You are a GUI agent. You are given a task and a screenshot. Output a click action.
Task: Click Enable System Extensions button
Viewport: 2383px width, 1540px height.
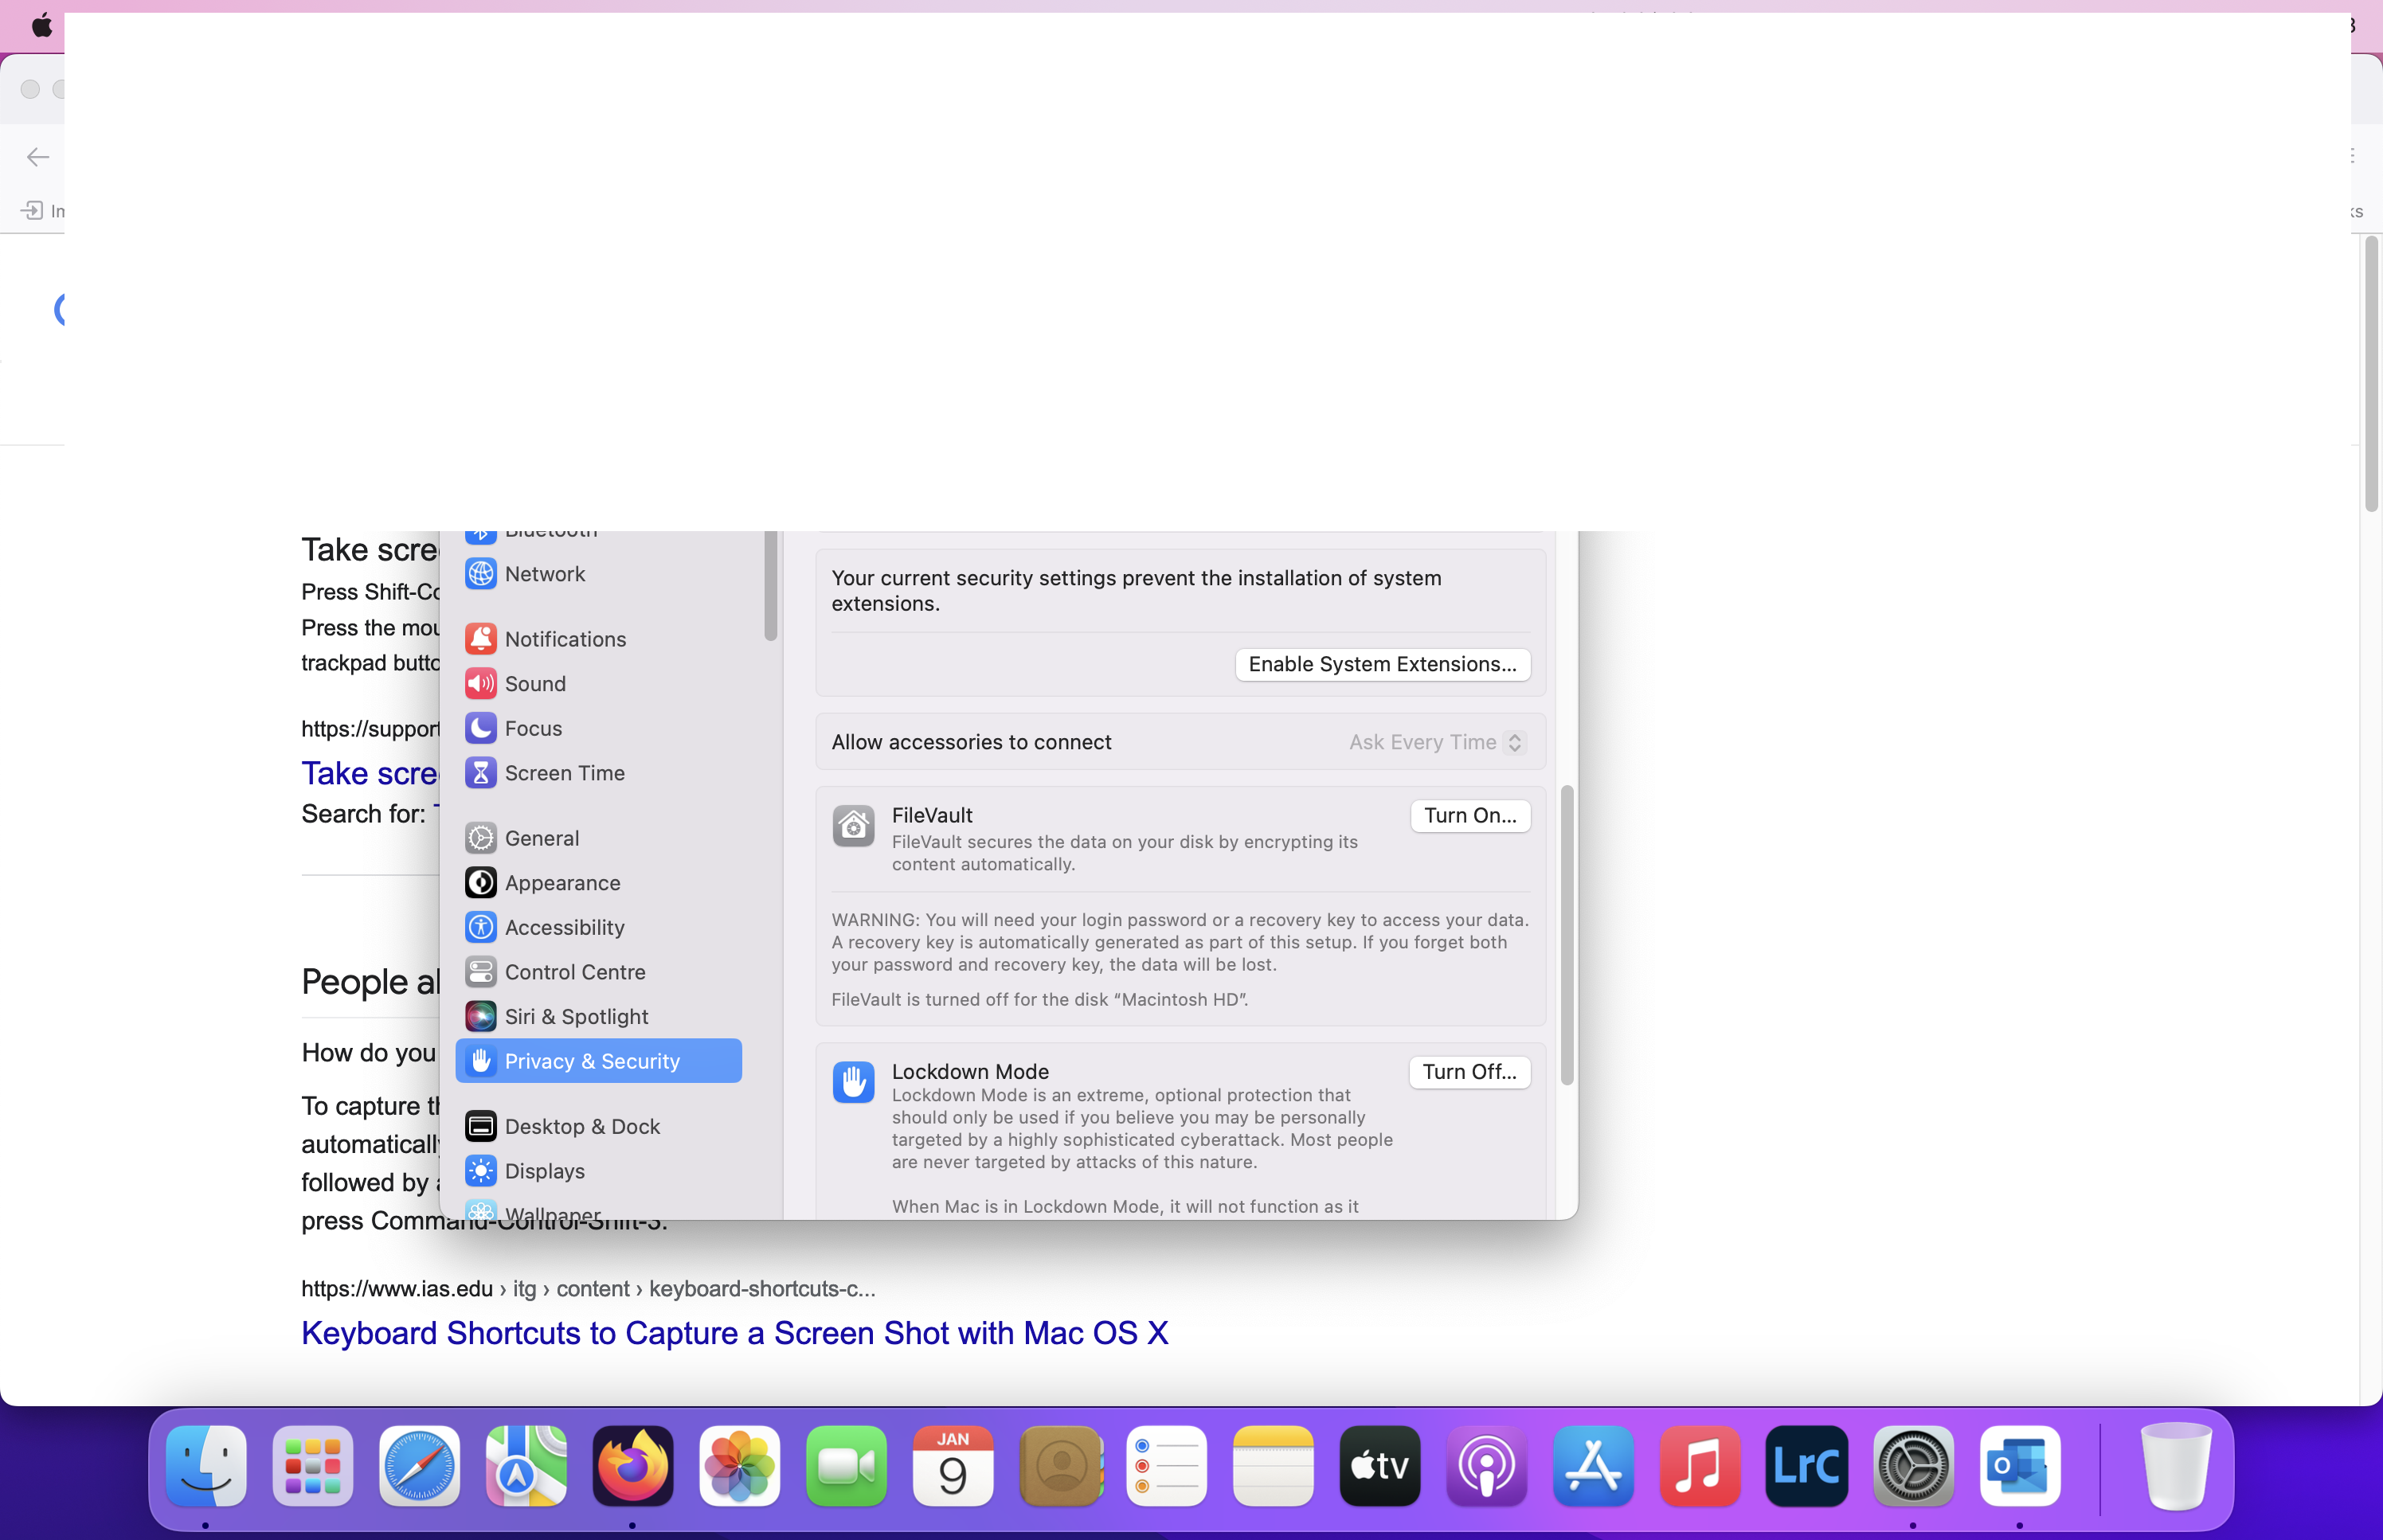1381,665
